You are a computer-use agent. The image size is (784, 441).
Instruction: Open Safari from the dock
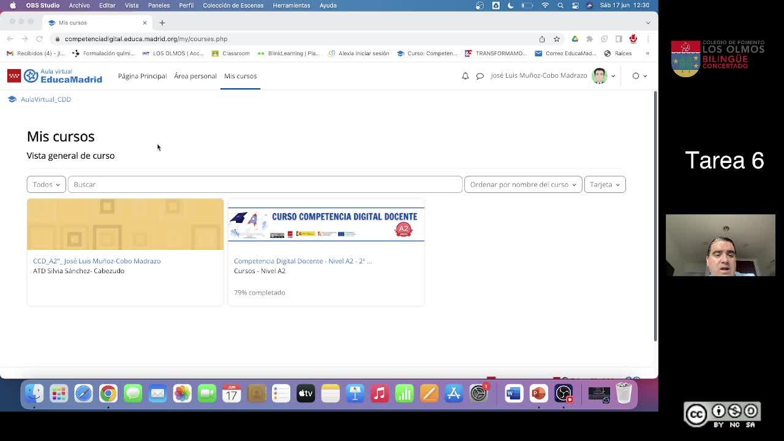coord(83,393)
